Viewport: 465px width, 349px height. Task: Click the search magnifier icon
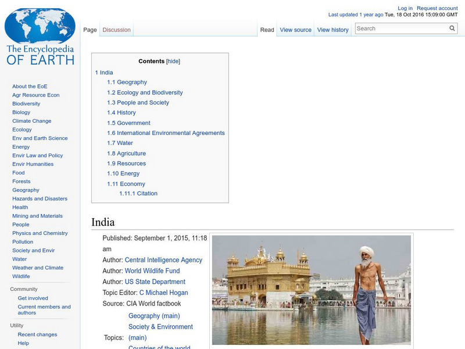[x=452, y=27]
